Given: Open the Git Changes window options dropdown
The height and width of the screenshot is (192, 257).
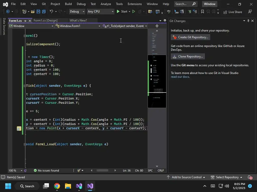Looking at the screenshot, I should click(244, 21).
